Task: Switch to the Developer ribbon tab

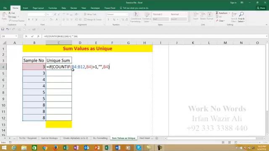Action: [95, 8]
